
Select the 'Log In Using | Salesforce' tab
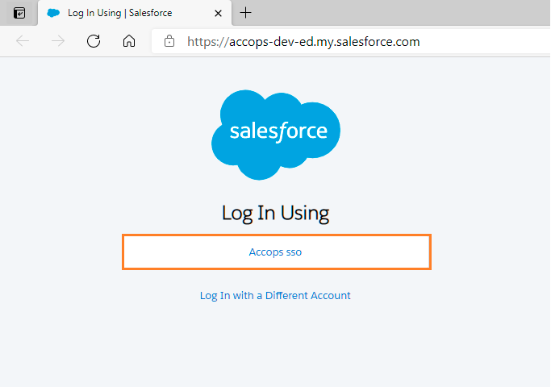(119, 13)
